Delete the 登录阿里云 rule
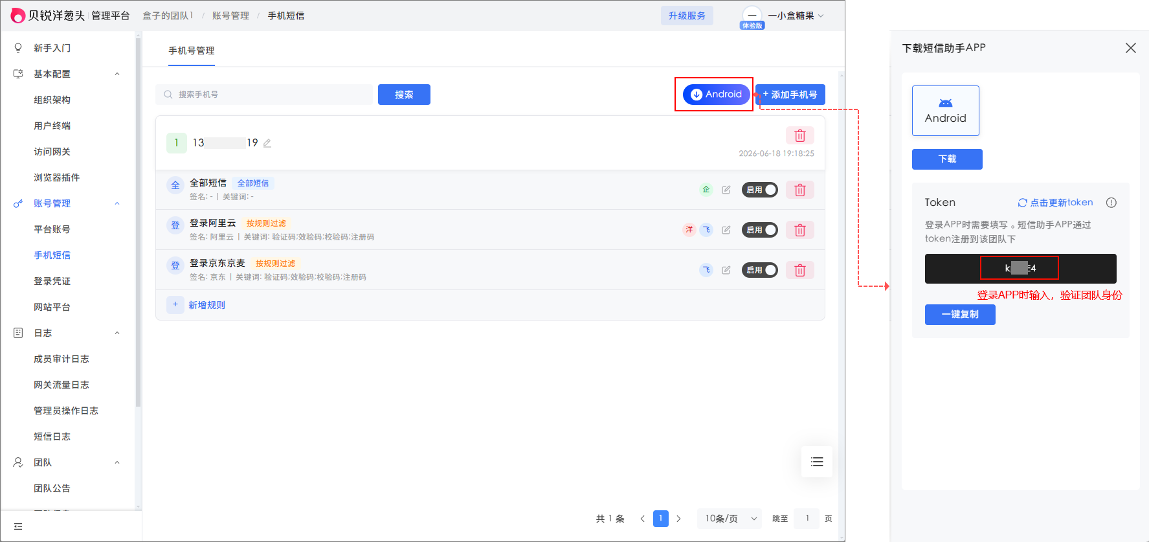 (800, 230)
